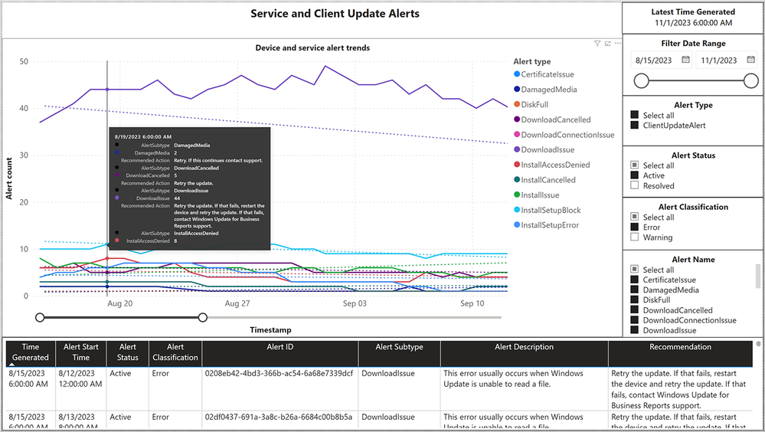Select InstallSetupError legend entry
765x432 pixels.
(547, 225)
